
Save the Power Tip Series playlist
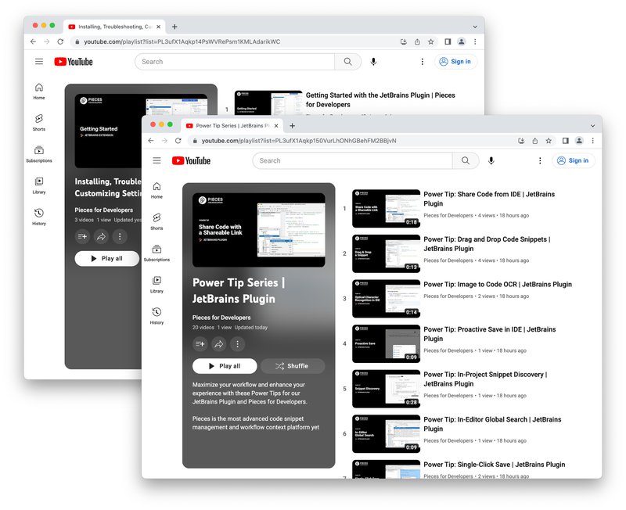200,344
